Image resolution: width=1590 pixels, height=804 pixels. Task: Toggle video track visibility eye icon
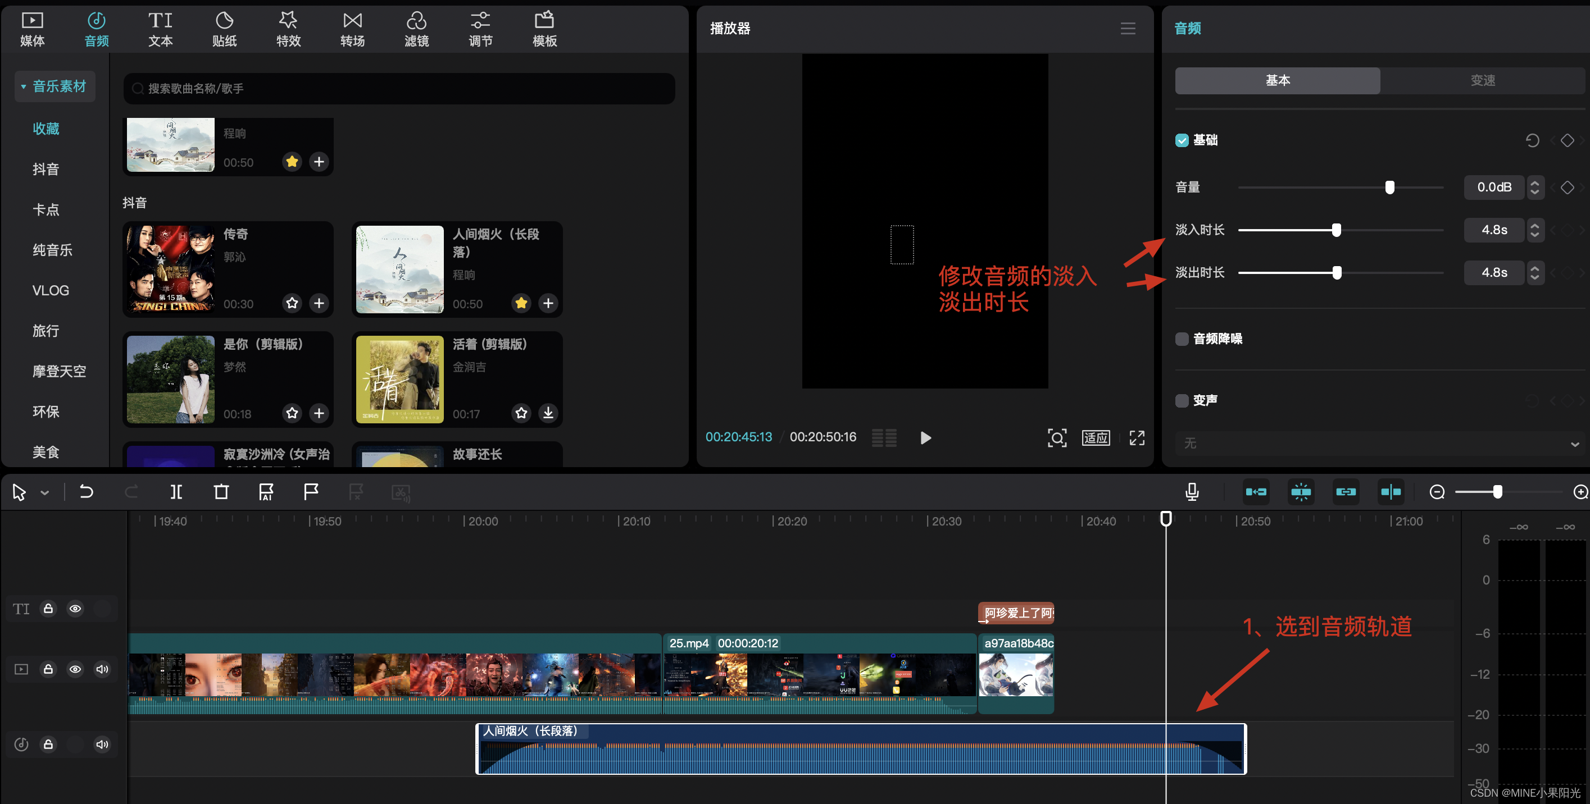click(x=75, y=669)
